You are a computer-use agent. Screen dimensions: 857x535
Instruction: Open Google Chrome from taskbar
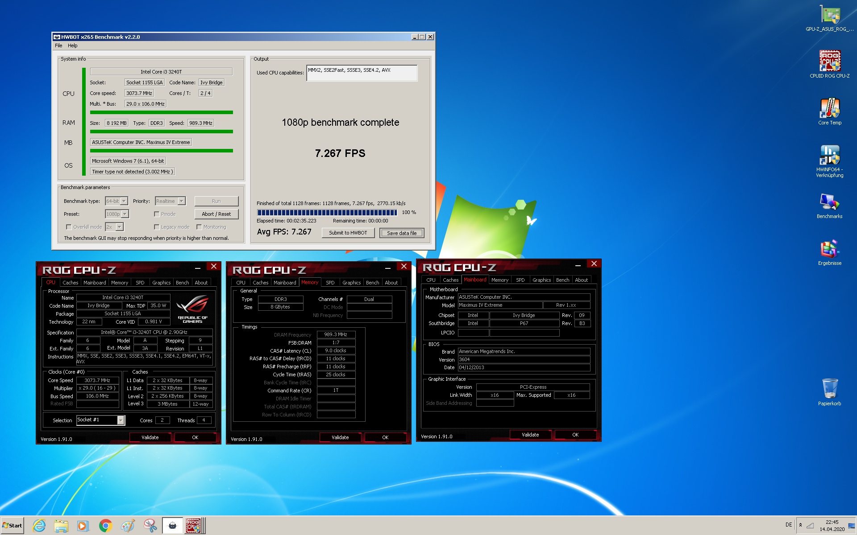pyautogui.click(x=105, y=526)
